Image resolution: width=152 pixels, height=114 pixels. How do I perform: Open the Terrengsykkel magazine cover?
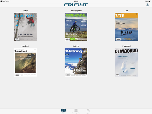(76, 27)
